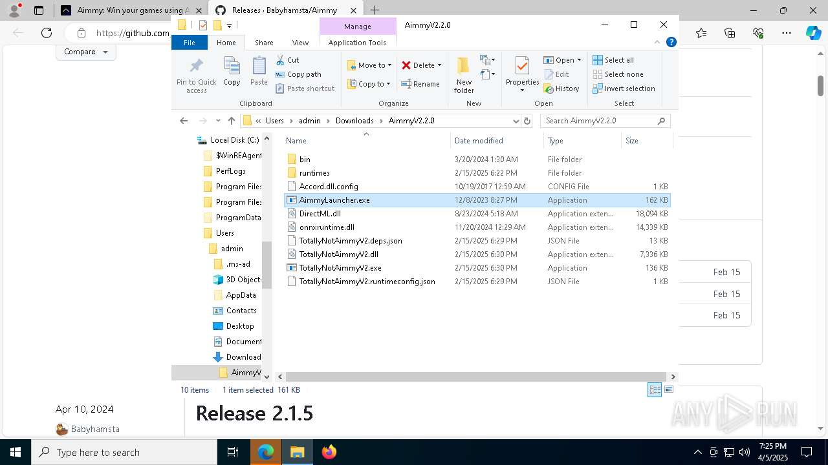
Task: Select Local Disk (C:) in tree
Action: [228, 140]
